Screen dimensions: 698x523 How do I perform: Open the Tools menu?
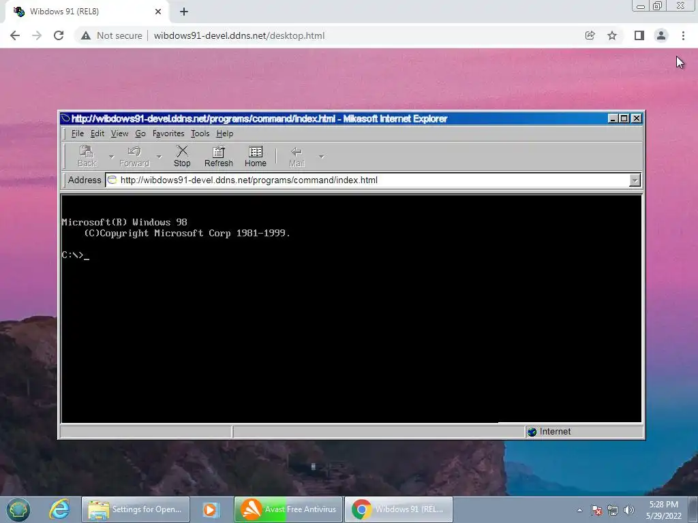200,133
